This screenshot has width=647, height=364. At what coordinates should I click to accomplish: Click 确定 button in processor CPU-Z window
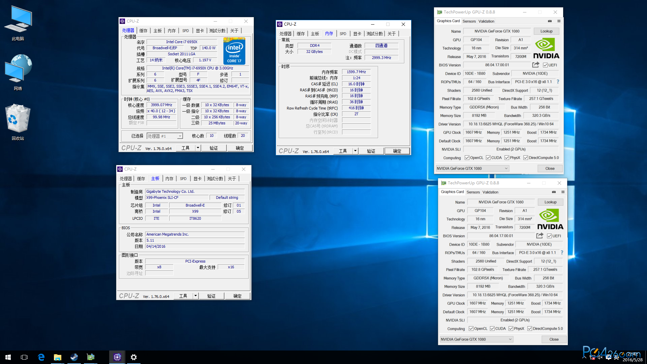coord(240,148)
